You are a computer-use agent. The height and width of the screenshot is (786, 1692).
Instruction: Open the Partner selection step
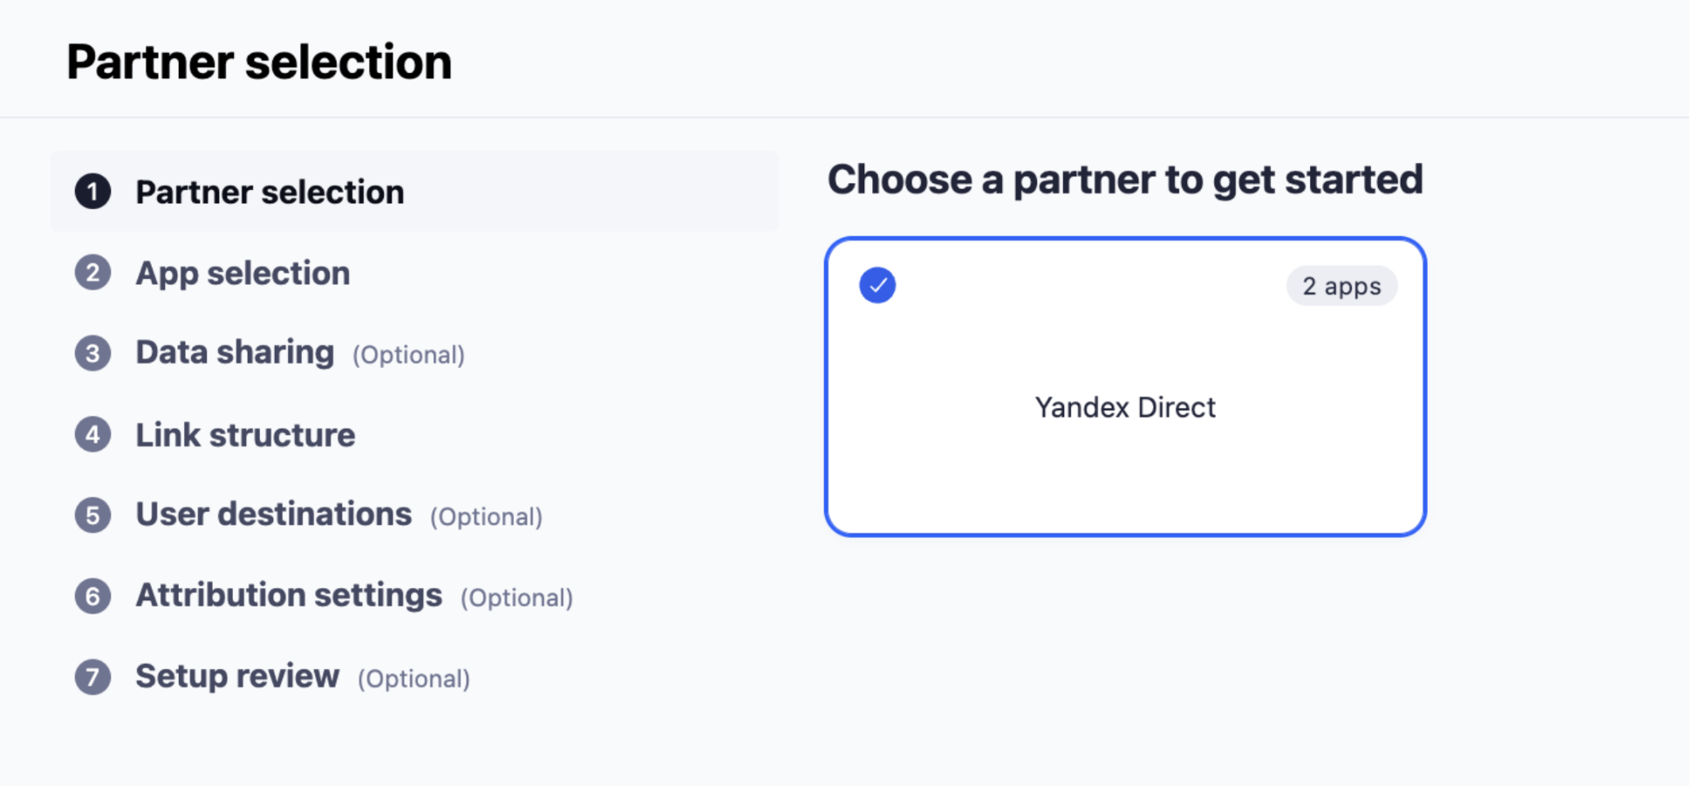point(269,193)
